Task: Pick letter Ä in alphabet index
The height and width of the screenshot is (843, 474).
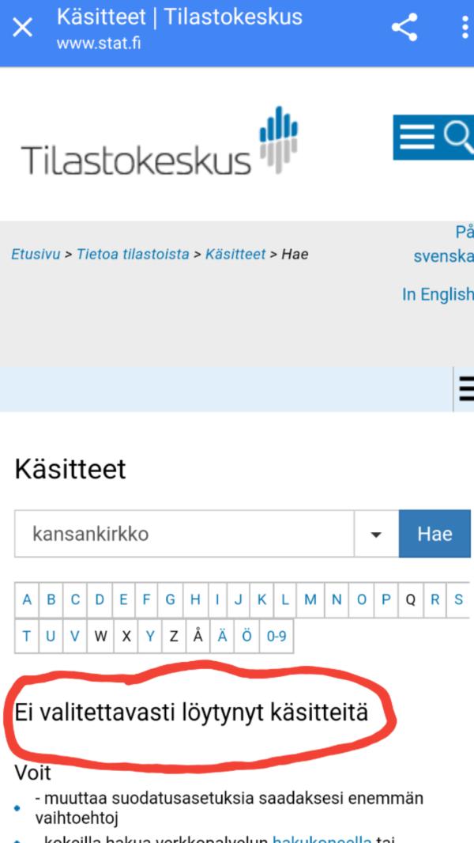Action: pos(222,636)
